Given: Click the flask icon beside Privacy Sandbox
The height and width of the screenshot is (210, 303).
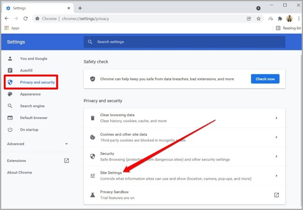Looking at the screenshot, I should [x=93, y=195].
